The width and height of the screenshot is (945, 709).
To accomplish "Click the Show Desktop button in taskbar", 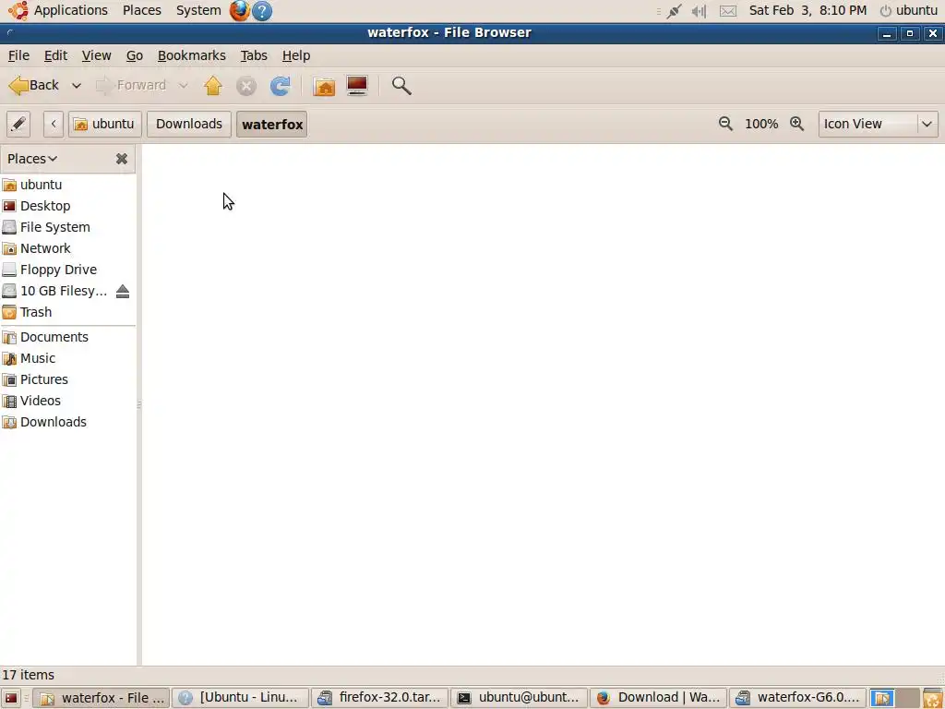I will (x=11, y=698).
